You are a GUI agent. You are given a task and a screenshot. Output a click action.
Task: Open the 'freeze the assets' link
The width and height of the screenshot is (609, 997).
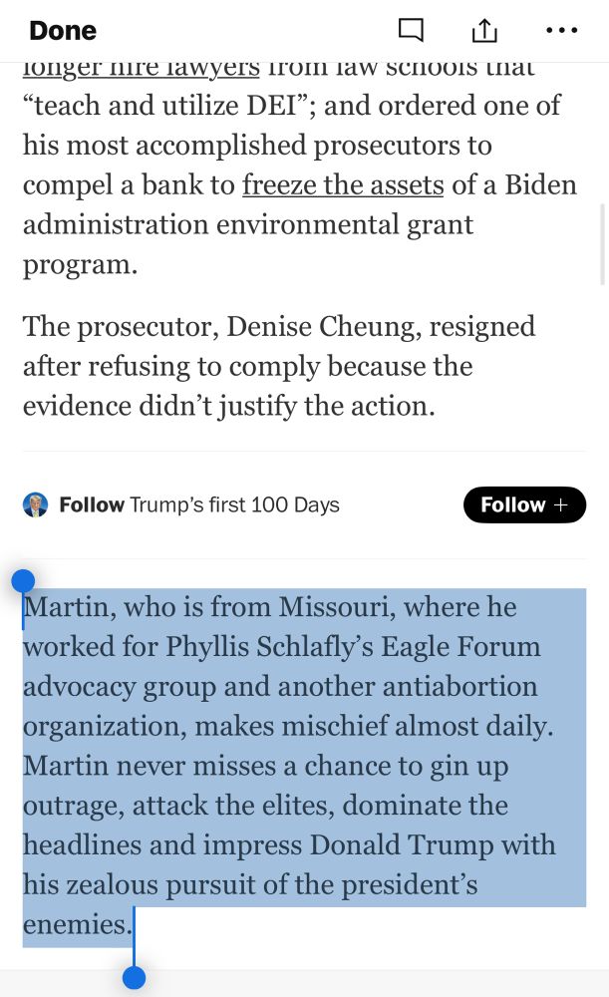343,185
